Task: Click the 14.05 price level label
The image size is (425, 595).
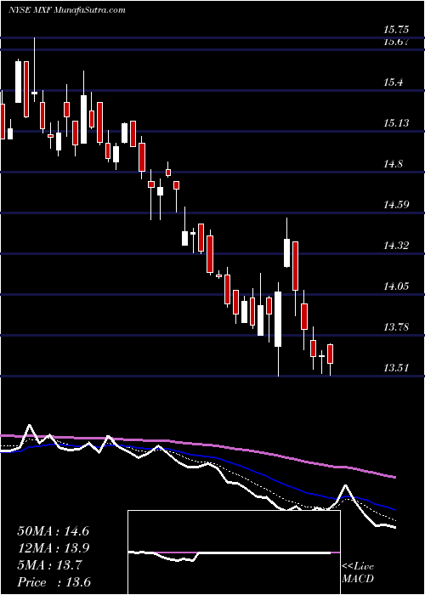Action: pos(396,286)
